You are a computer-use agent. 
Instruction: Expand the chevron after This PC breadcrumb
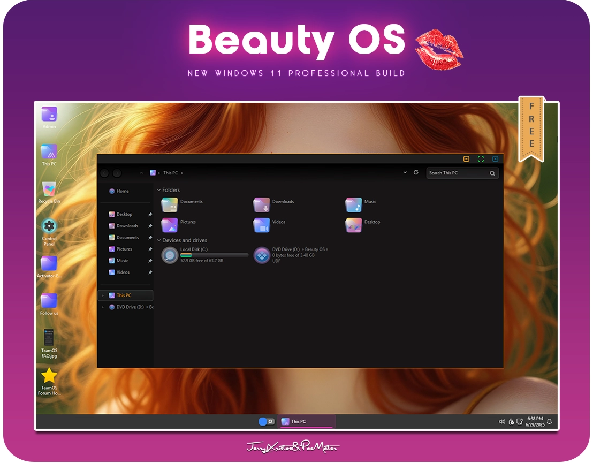pos(182,173)
